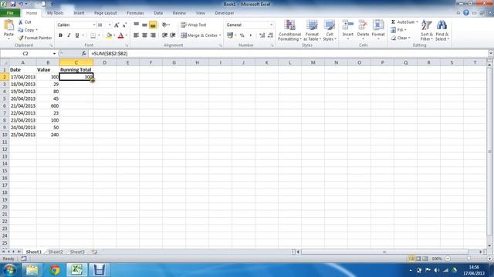
Task: Open Cell Styles gallery
Action: tap(330, 30)
